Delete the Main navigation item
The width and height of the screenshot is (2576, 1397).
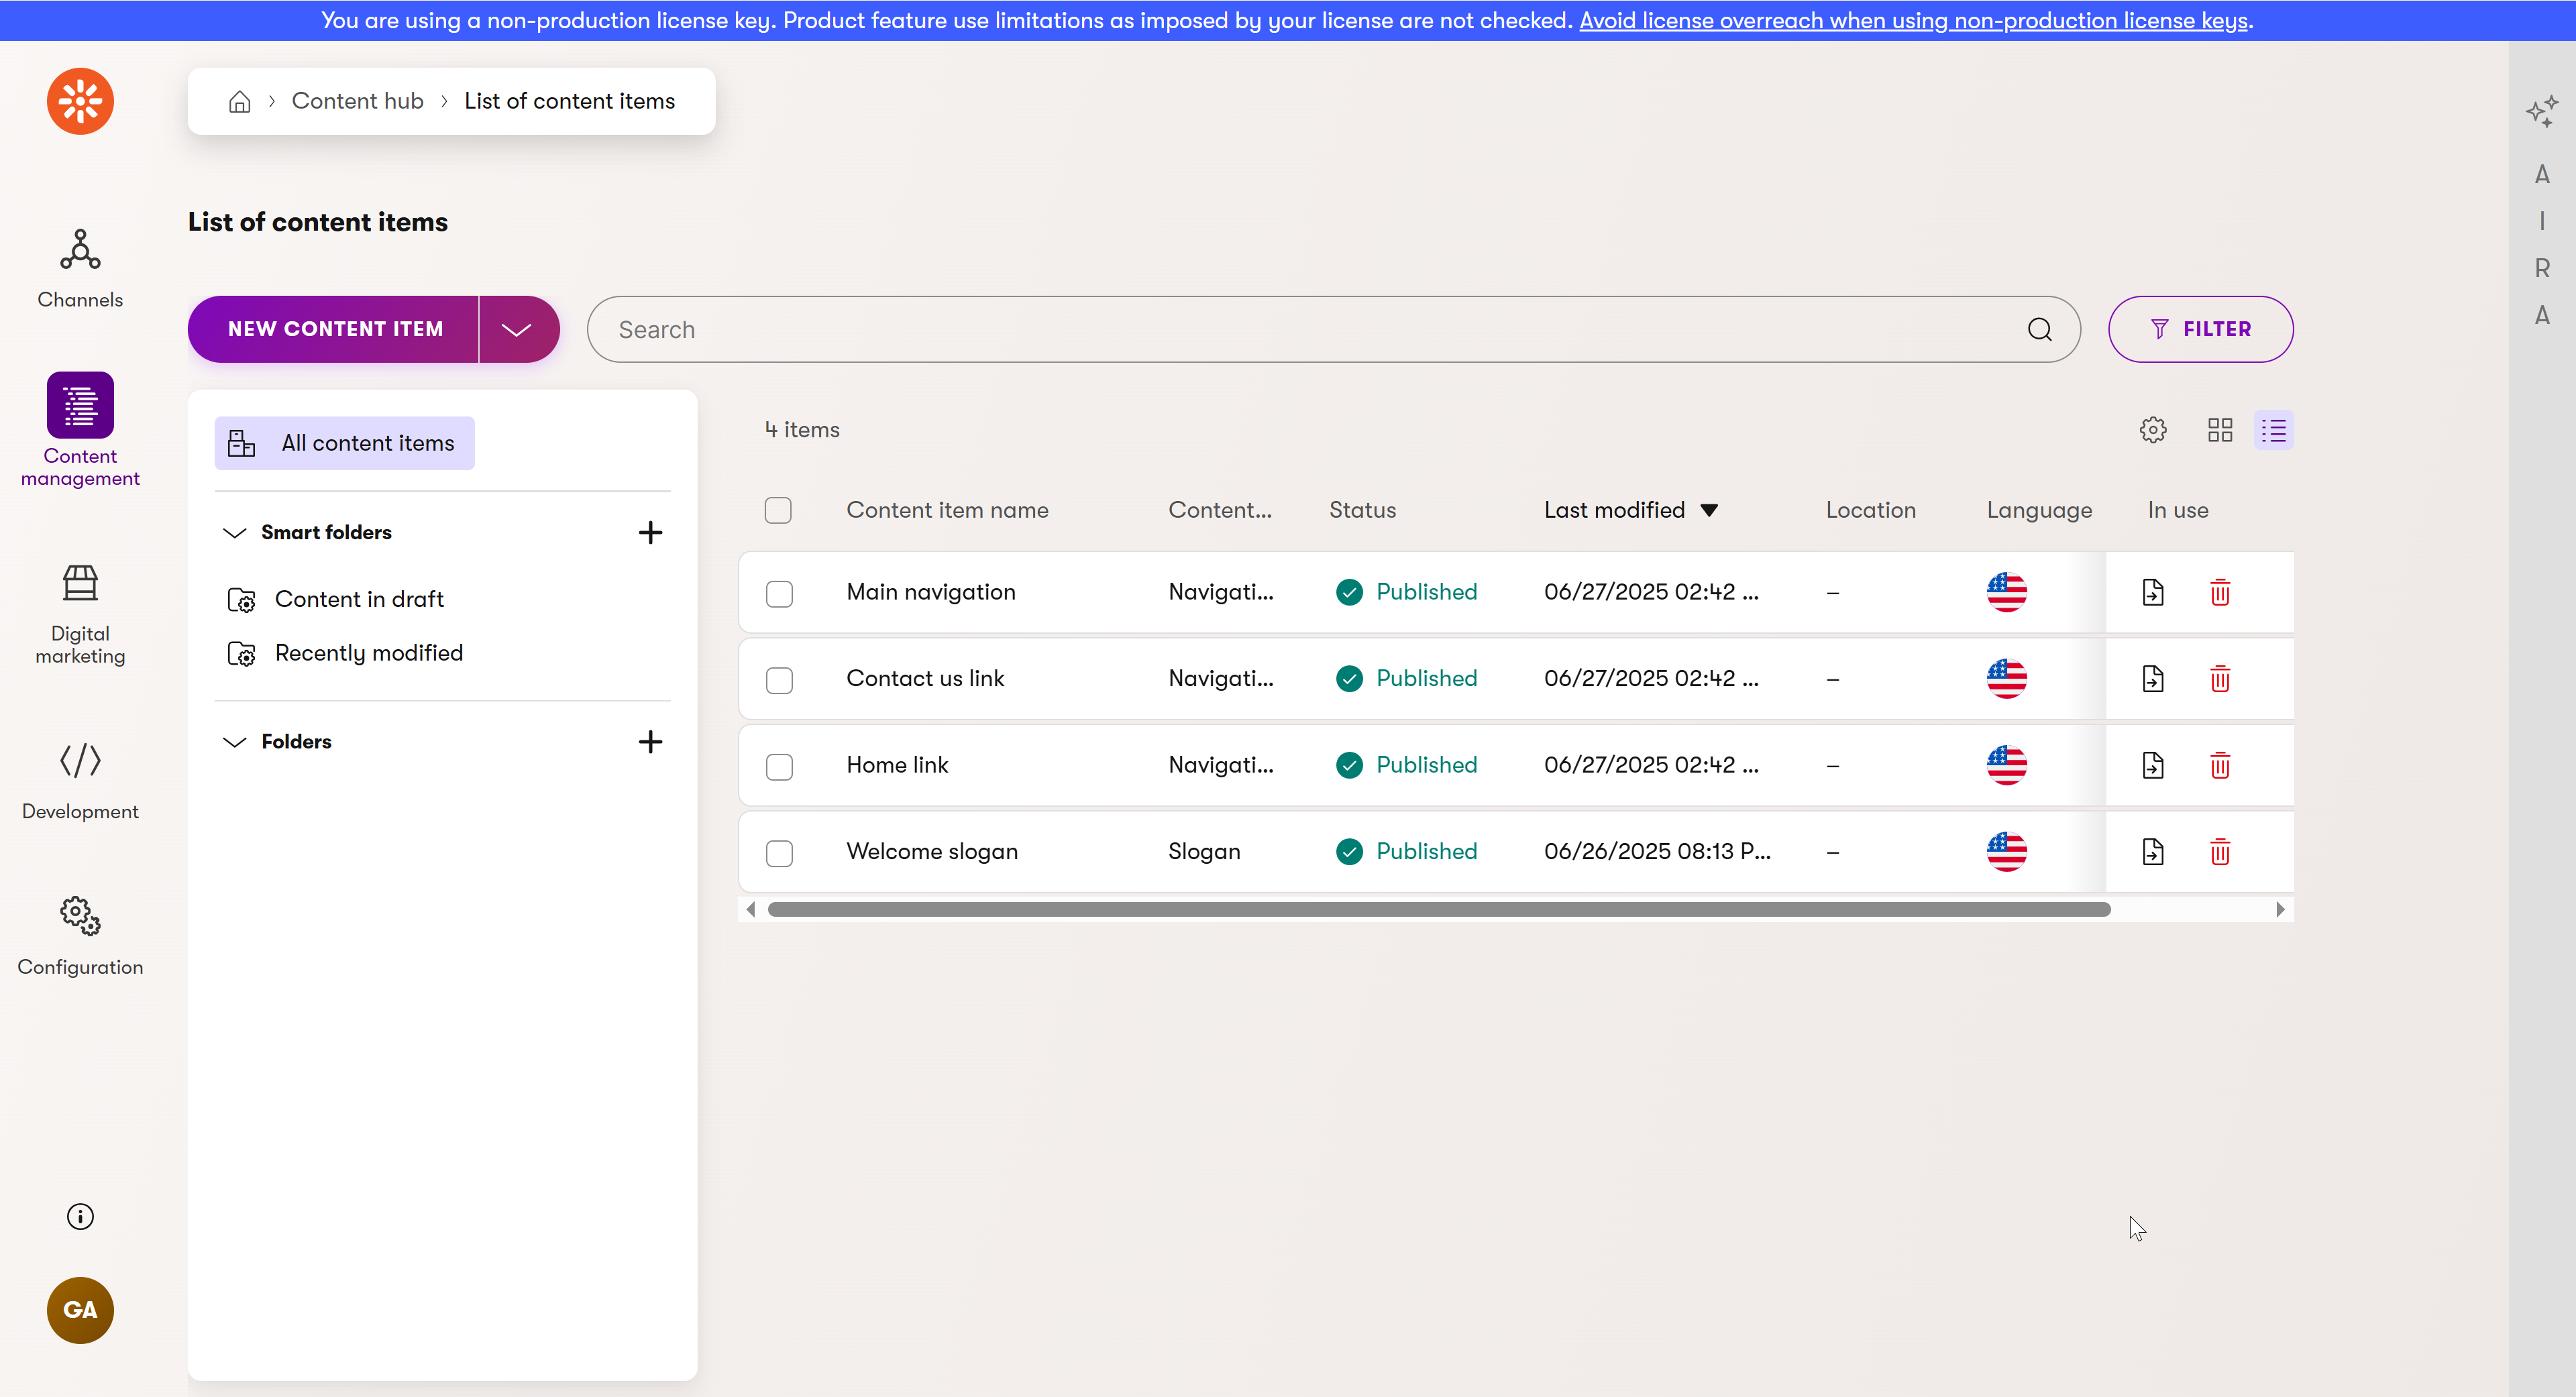tap(2220, 592)
